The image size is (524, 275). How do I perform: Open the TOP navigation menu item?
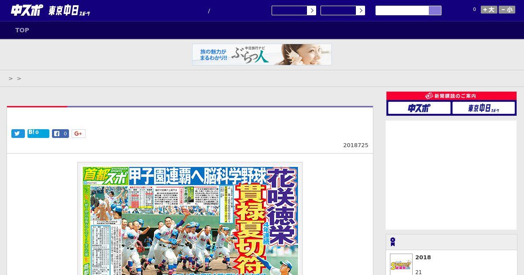point(22,30)
